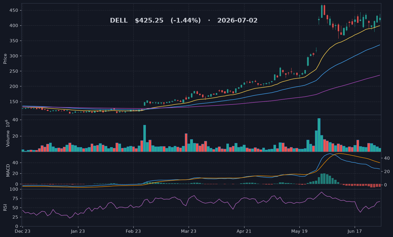Click the Apr 21 date tick
This screenshot has height=237, width=393.
[x=244, y=231]
